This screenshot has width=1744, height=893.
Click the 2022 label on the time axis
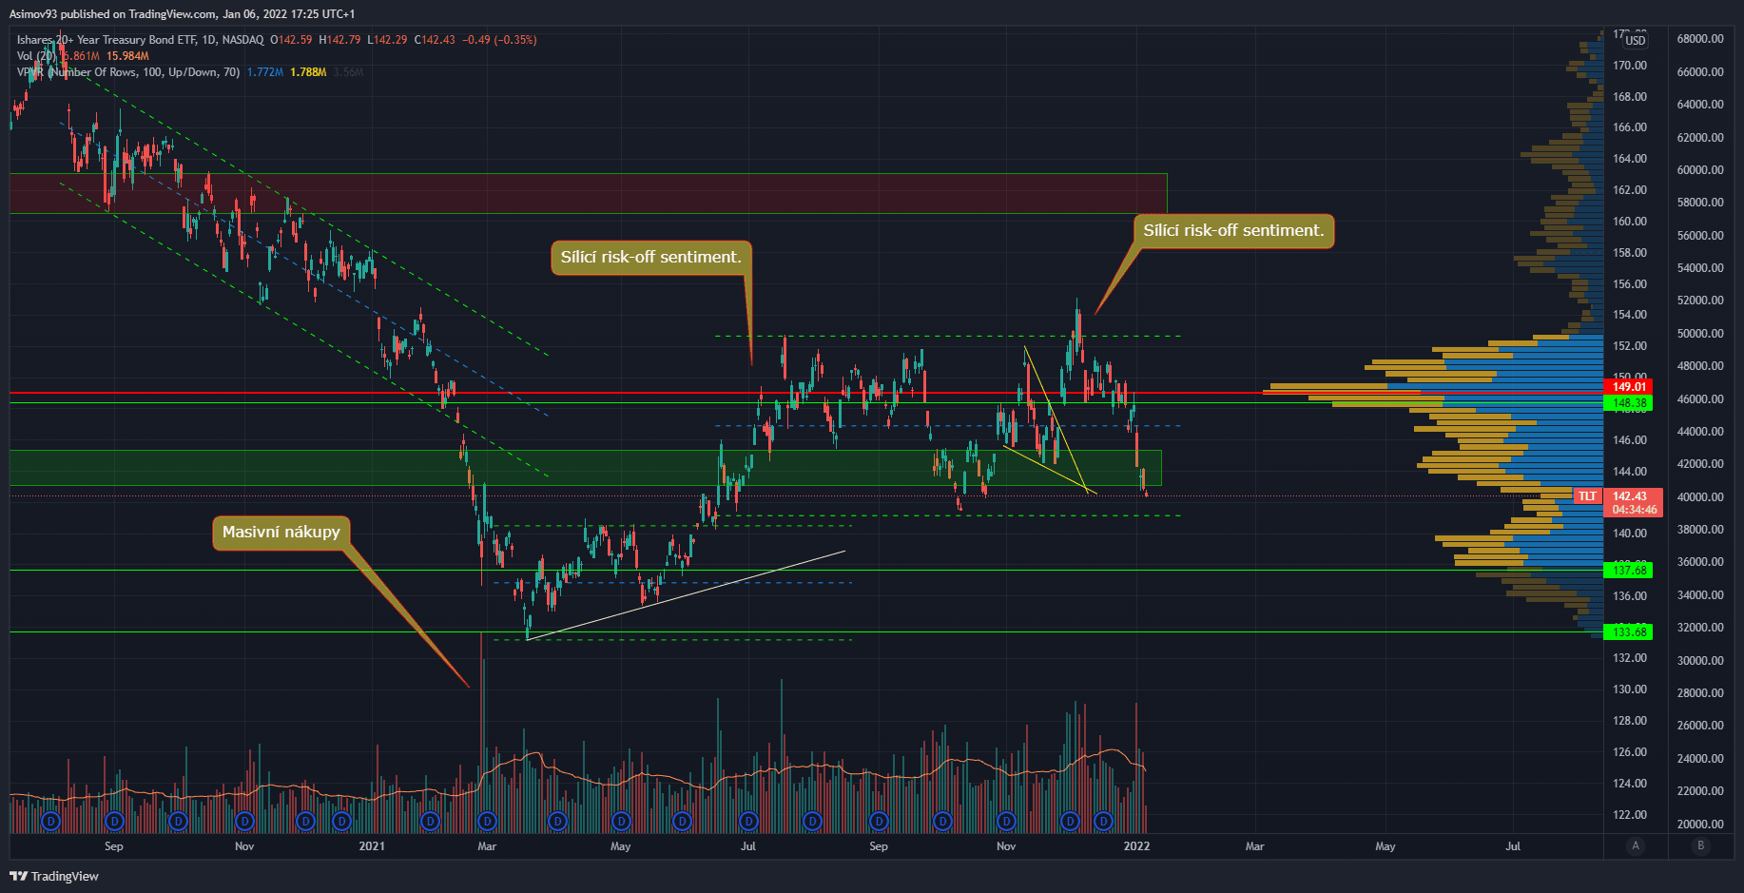click(1136, 846)
